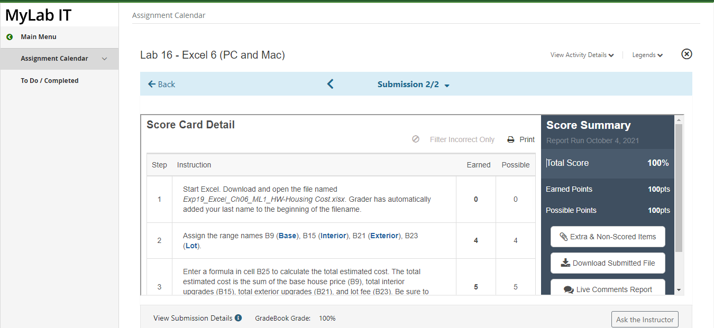
Task: Click the Score Card Detail heading
Action: (x=190, y=125)
